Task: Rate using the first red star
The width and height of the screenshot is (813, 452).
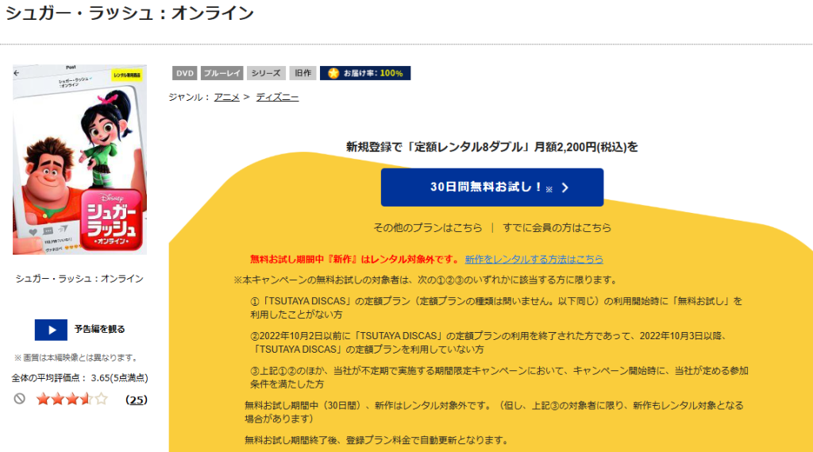Action: 43,399
